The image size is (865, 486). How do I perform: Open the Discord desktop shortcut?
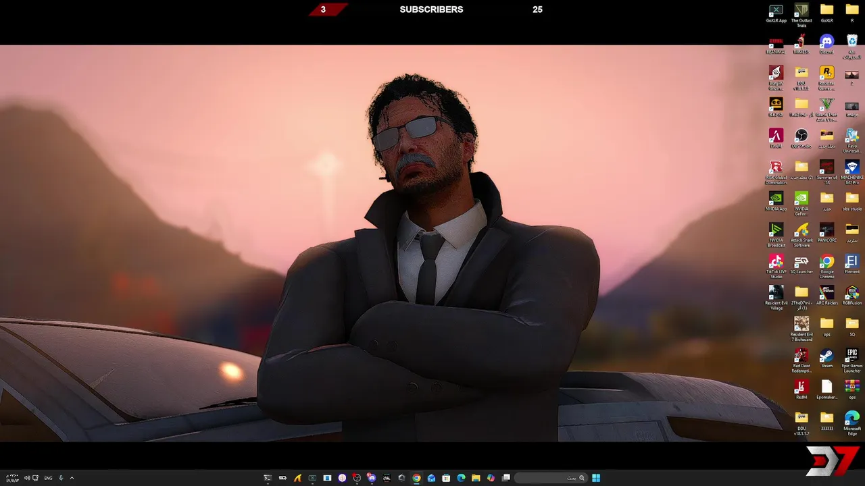[x=826, y=45]
